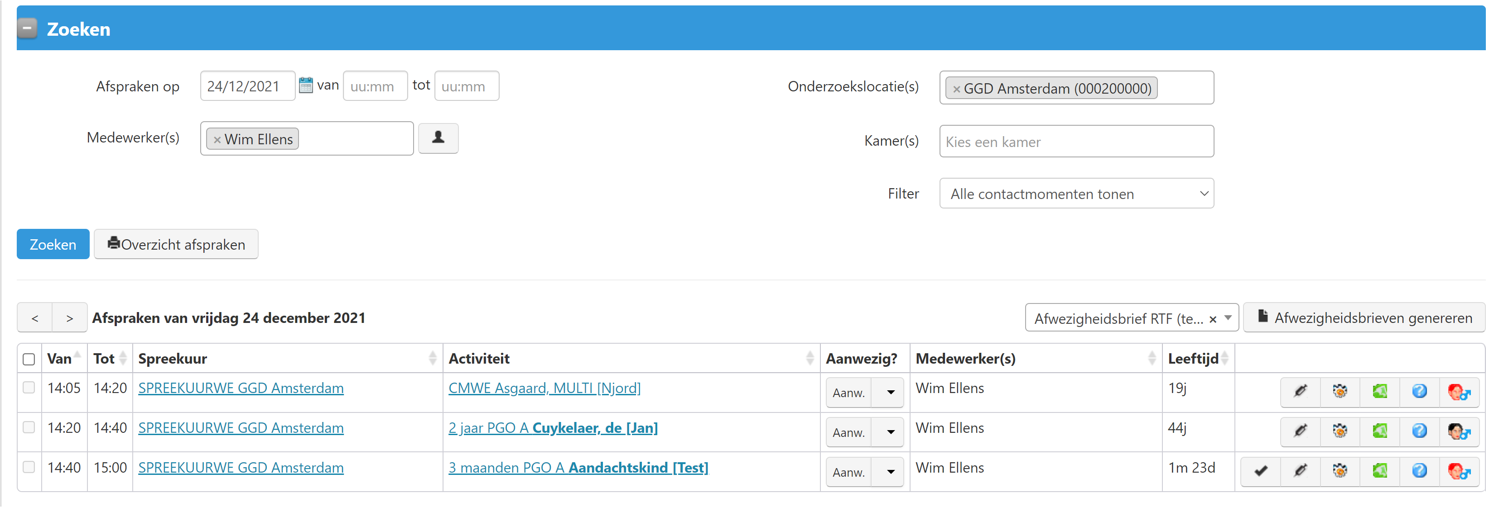Viewport: 1494px width, 507px height.
Task: Click the syringe icon in the 14:05 row
Action: tap(1300, 391)
